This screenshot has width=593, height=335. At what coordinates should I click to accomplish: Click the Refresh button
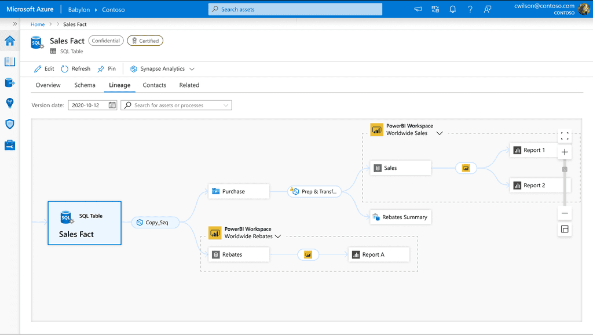(76, 69)
